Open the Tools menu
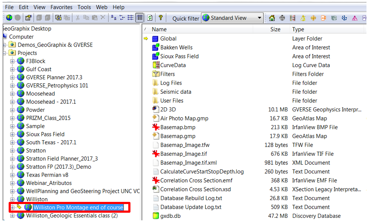Screen dimensions: 369x221 [x=84, y=7]
